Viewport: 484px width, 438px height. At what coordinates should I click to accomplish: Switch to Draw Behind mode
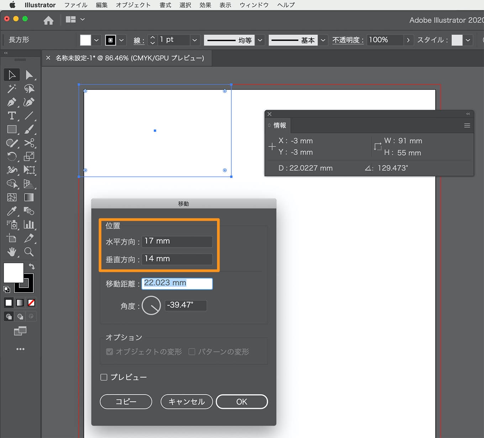coord(20,316)
